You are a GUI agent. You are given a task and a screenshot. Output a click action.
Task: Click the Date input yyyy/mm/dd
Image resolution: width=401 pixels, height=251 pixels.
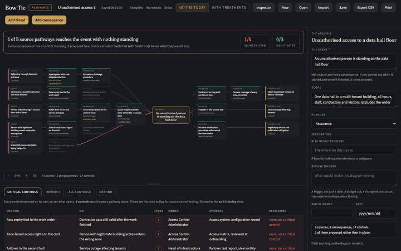[x=376, y=213]
